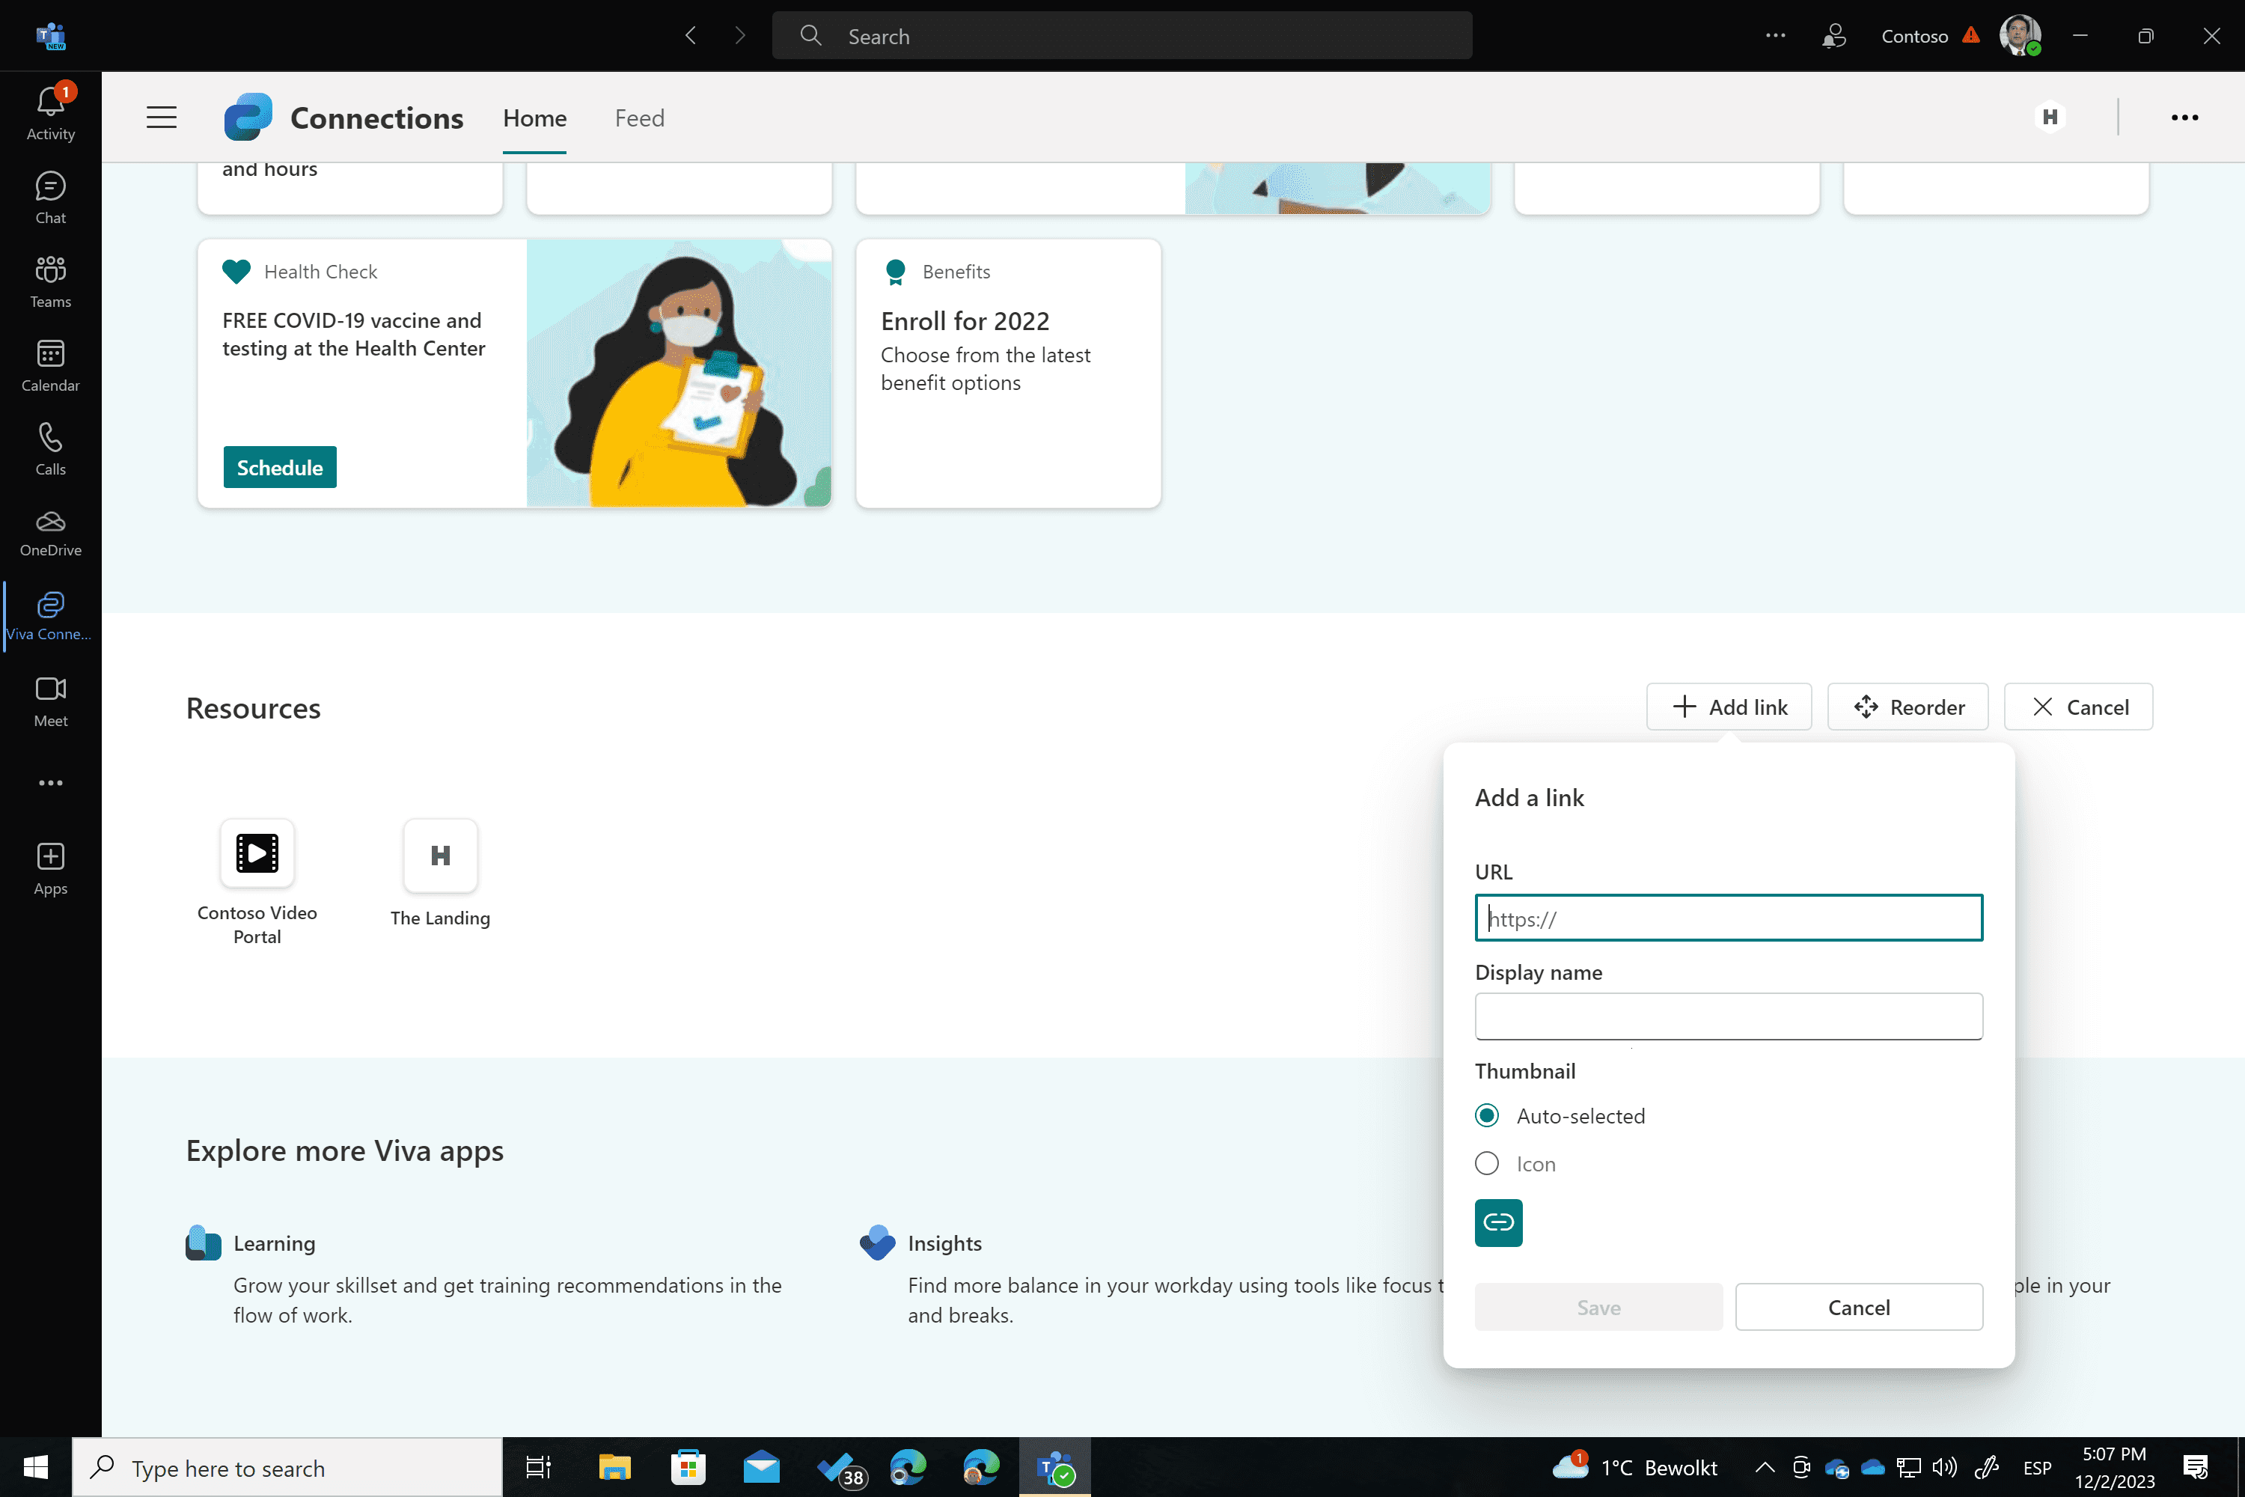The height and width of the screenshot is (1497, 2245).
Task: Click the Windows taskbar search box
Action: tap(287, 1467)
